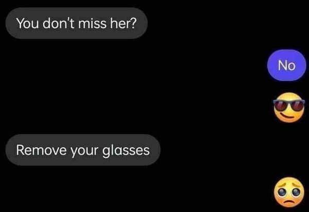Select the word 'You' in the first message
The width and height of the screenshot is (309, 212).
pyautogui.click(x=27, y=23)
